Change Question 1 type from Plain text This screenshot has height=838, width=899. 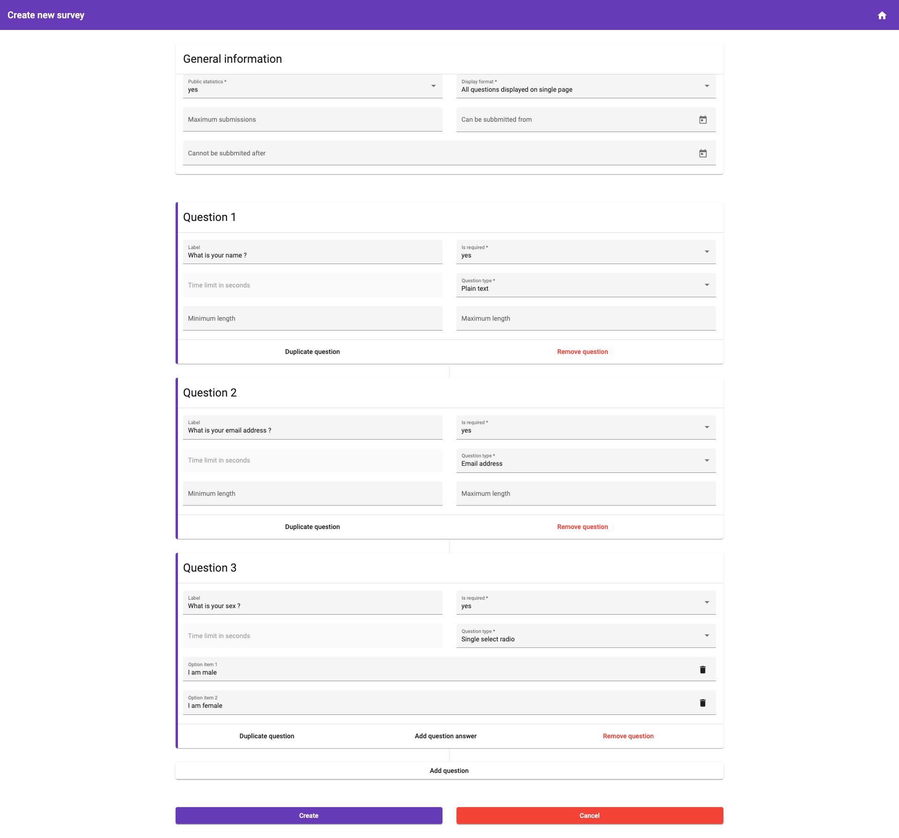pyautogui.click(x=586, y=285)
